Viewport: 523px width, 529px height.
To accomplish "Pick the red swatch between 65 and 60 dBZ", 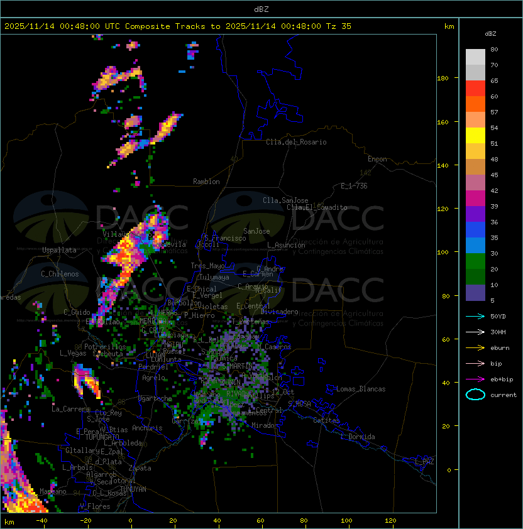I will click(x=475, y=89).
